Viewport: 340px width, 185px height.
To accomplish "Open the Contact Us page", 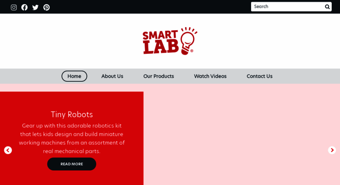I will [259, 76].
